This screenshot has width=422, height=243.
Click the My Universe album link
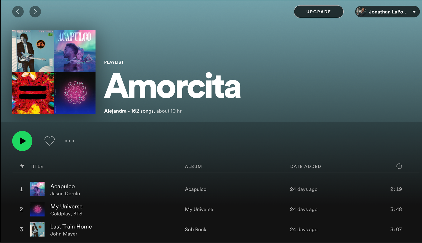pyautogui.click(x=199, y=209)
